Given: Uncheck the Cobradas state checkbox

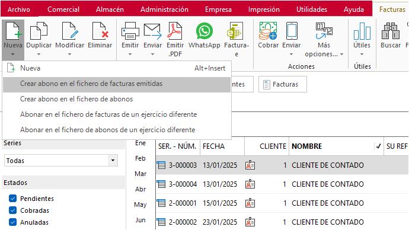Looking at the screenshot, I should pyautogui.click(x=12, y=210).
